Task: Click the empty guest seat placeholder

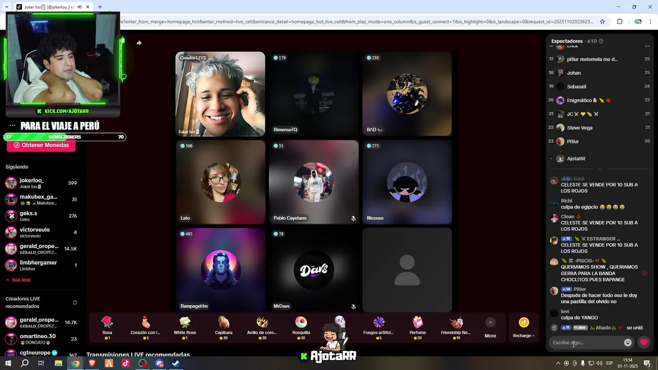Action: pos(407,270)
